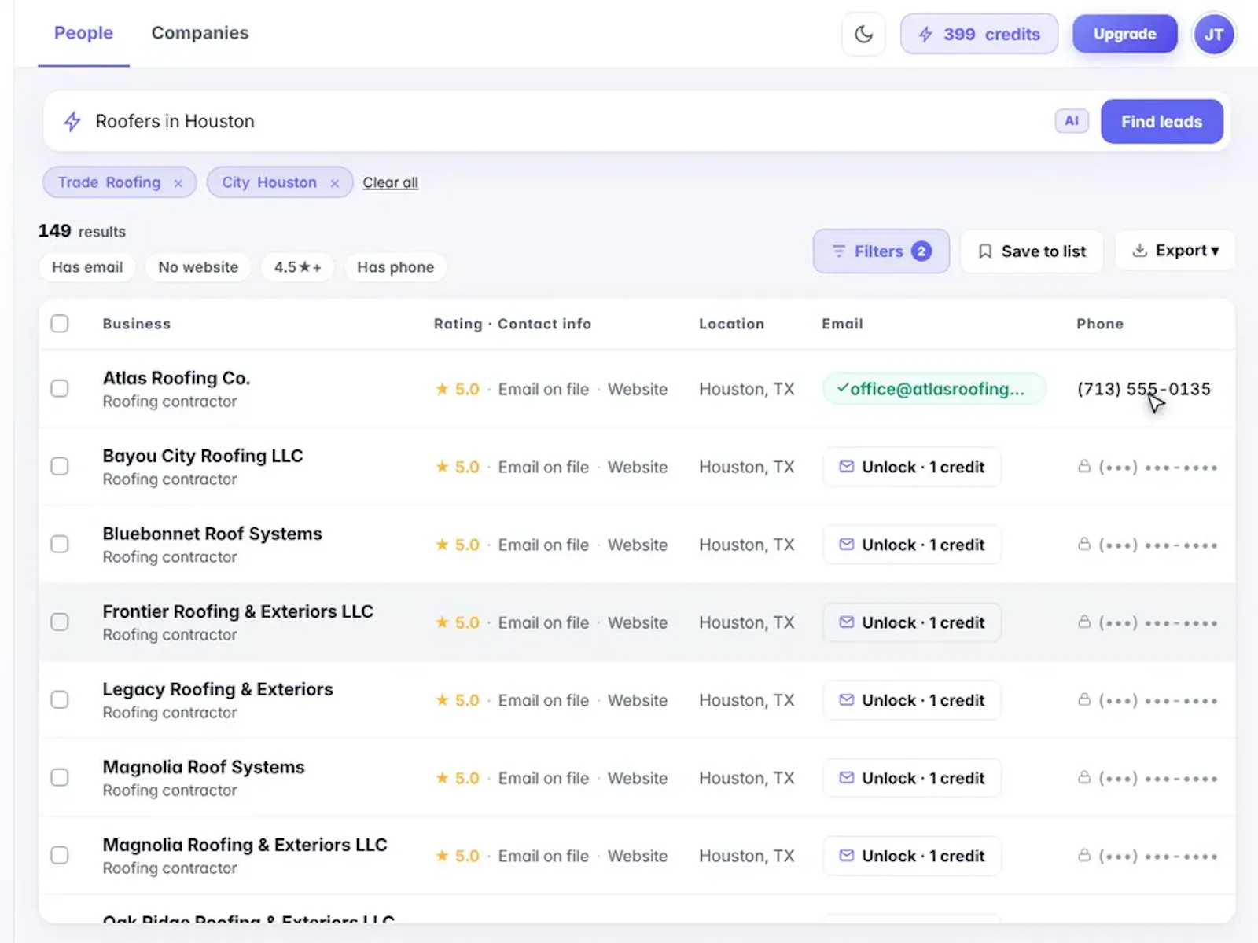This screenshot has height=943, width=1258.
Task: Click Save to list button
Action: click(1032, 251)
